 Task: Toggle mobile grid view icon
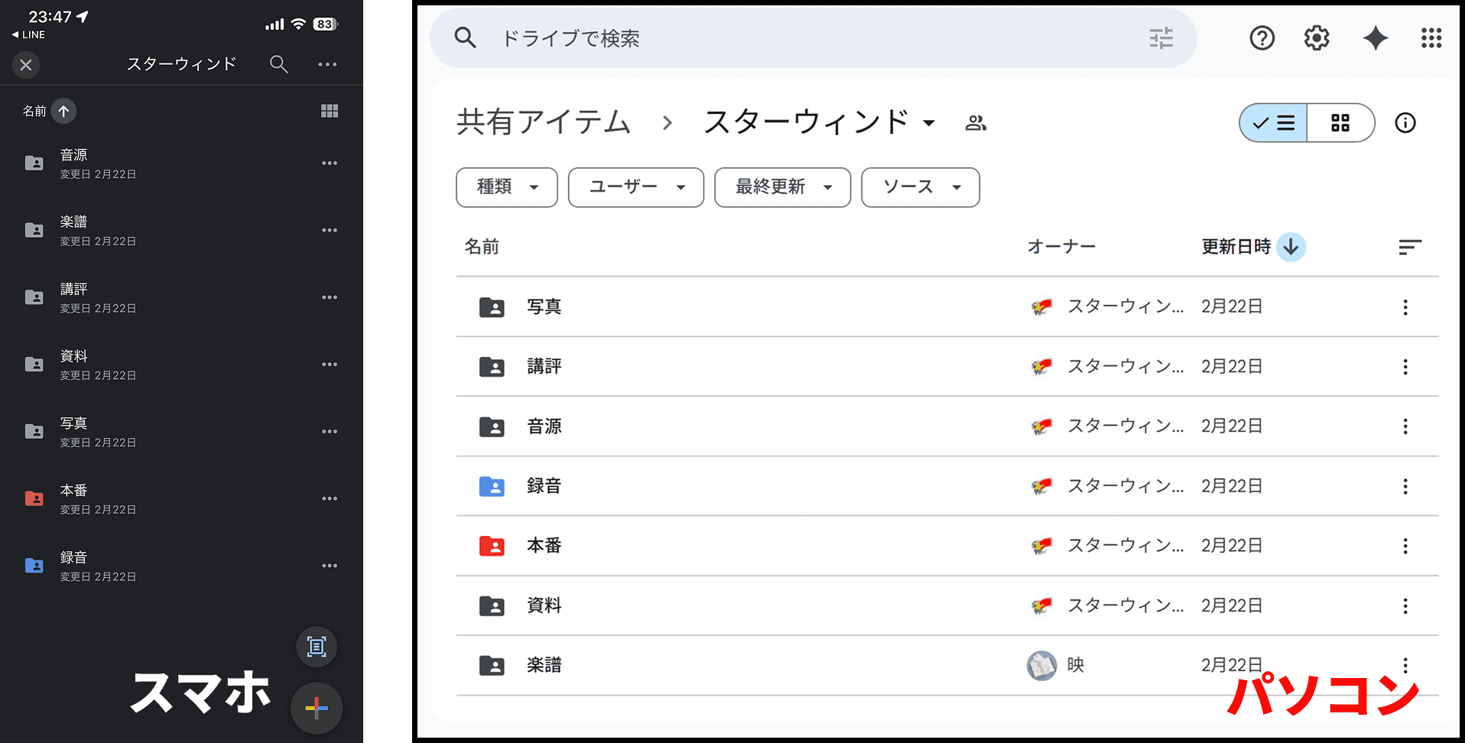point(330,112)
